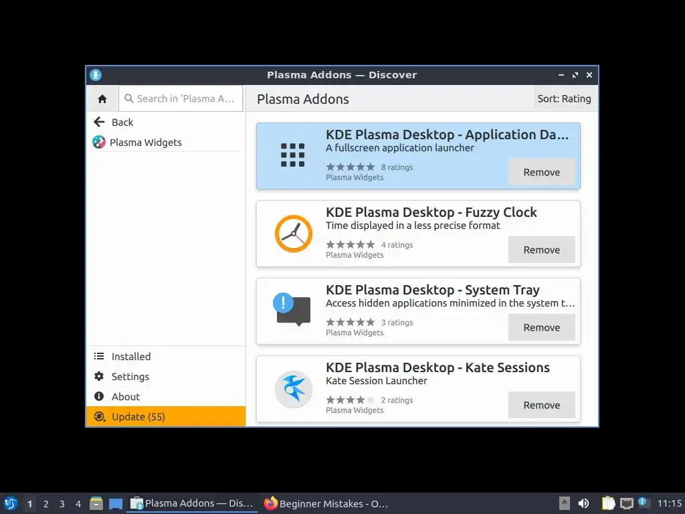Viewport: 685px width, 514px height.
Task: Click 'A fullscreen application launcher' description
Action: (x=400, y=148)
